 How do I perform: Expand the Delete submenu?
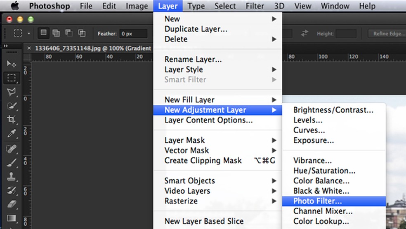click(x=217, y=39)
